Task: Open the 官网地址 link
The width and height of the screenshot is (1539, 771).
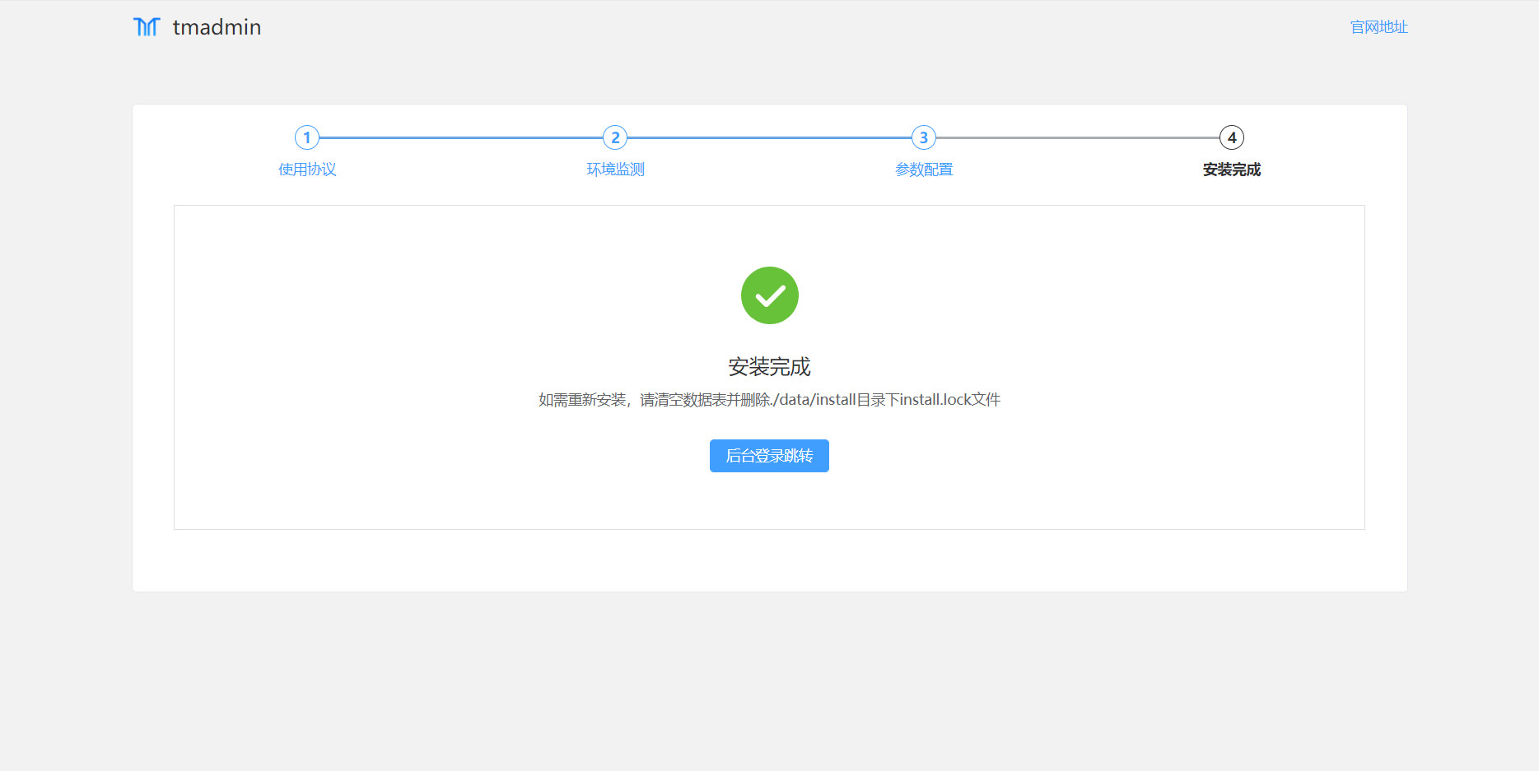Action: pos(1378,27)
